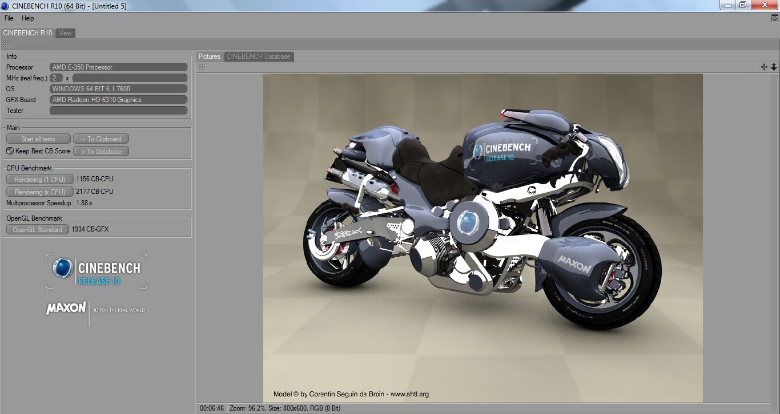Click the 00:06:46 render time in status bar
Viewport: 780px width, 414px height.
pos(212,408)
